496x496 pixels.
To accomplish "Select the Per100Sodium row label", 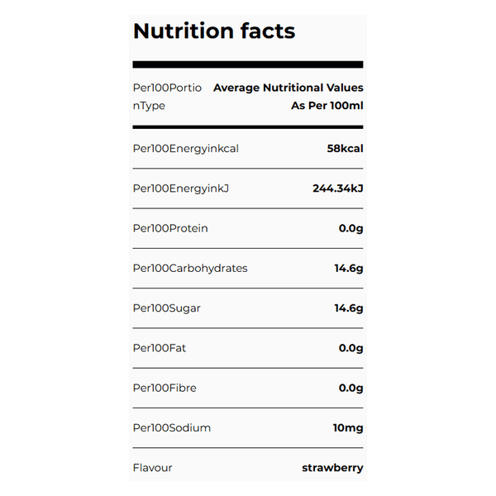I will (171, 427).
